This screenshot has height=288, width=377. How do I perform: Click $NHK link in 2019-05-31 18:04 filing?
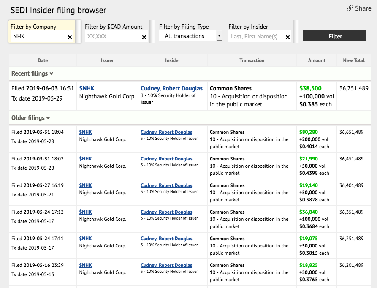[x=85, y=132]
